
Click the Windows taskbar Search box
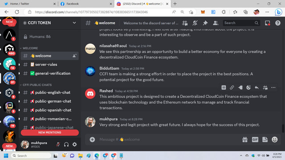[x=31, y=156]
